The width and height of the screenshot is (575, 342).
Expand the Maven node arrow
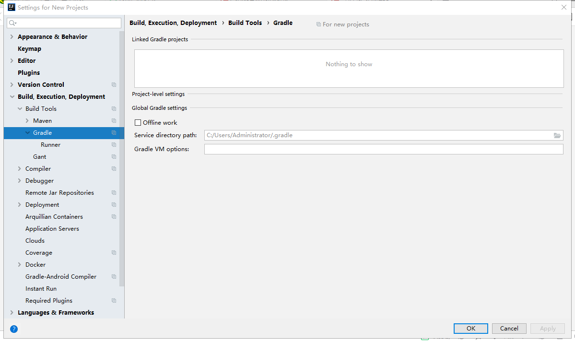point(27,121)
